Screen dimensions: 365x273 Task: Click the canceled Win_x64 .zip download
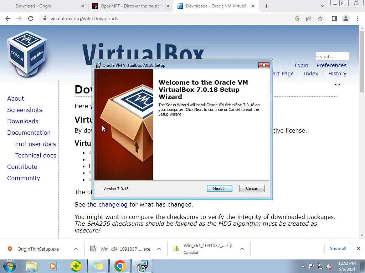pos(208,248)
